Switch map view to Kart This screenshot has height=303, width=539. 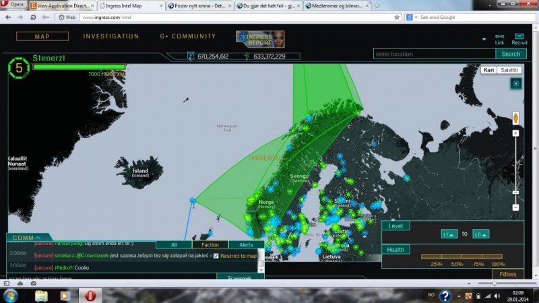489,70
